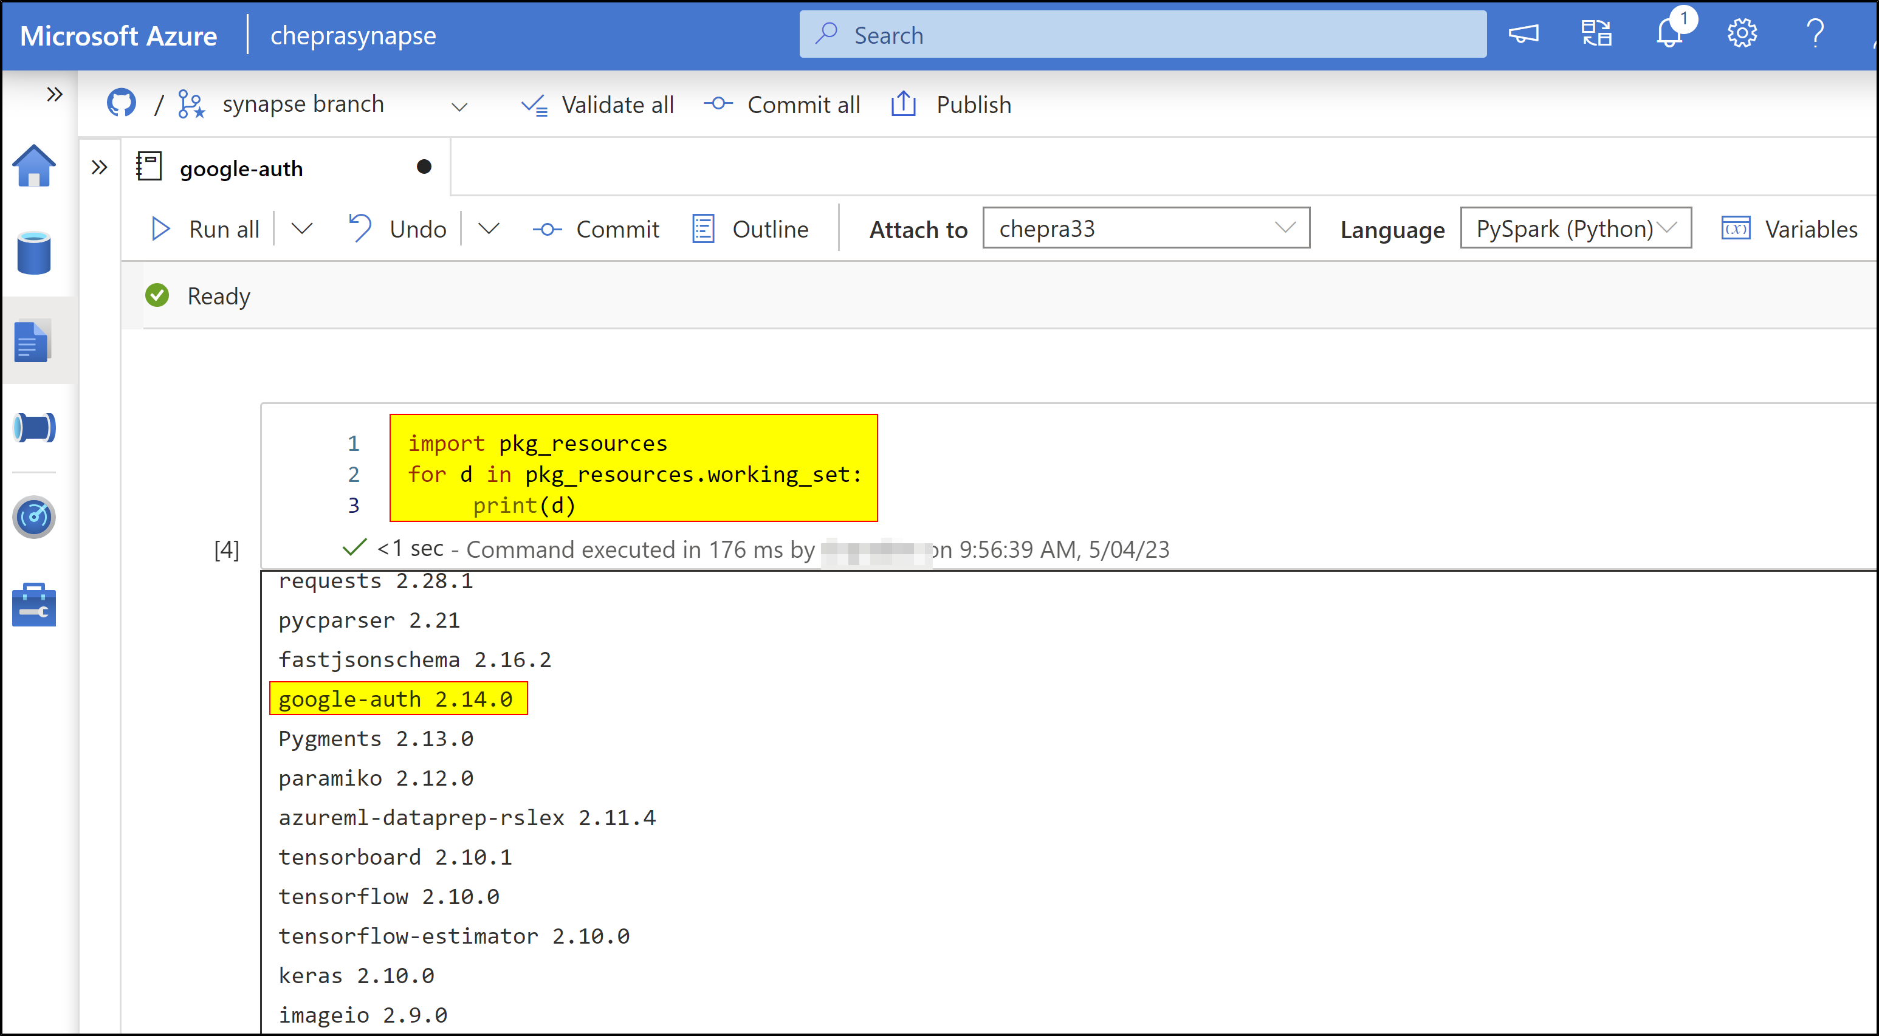Click output line 'tensorflow-estimator 2.10.0'
Screen dimensions: 1879x1036
tap(454, 935)
